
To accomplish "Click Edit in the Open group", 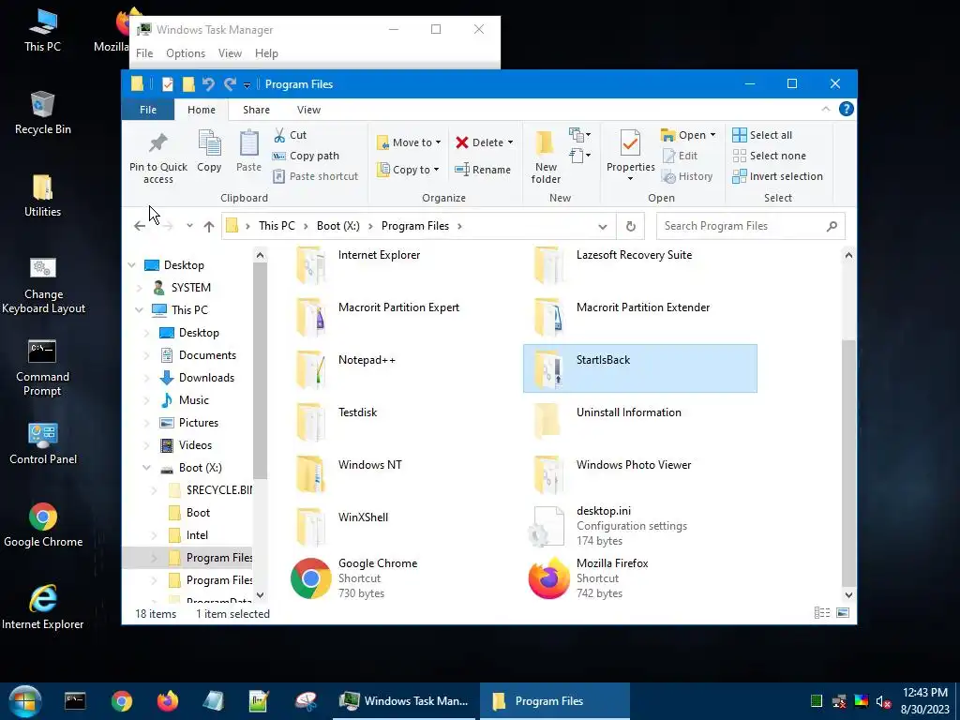I will coord(681,157).
